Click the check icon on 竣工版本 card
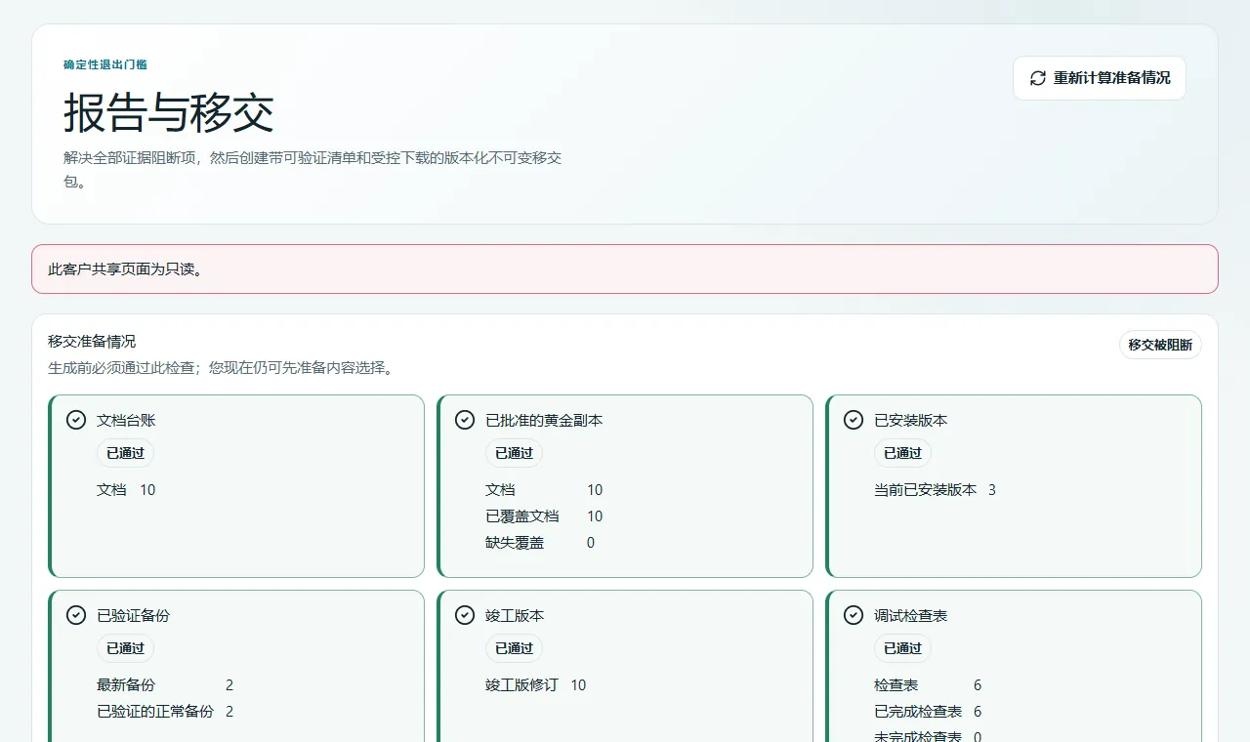The width and height of the screenshot is (1250, 742). 465,615
